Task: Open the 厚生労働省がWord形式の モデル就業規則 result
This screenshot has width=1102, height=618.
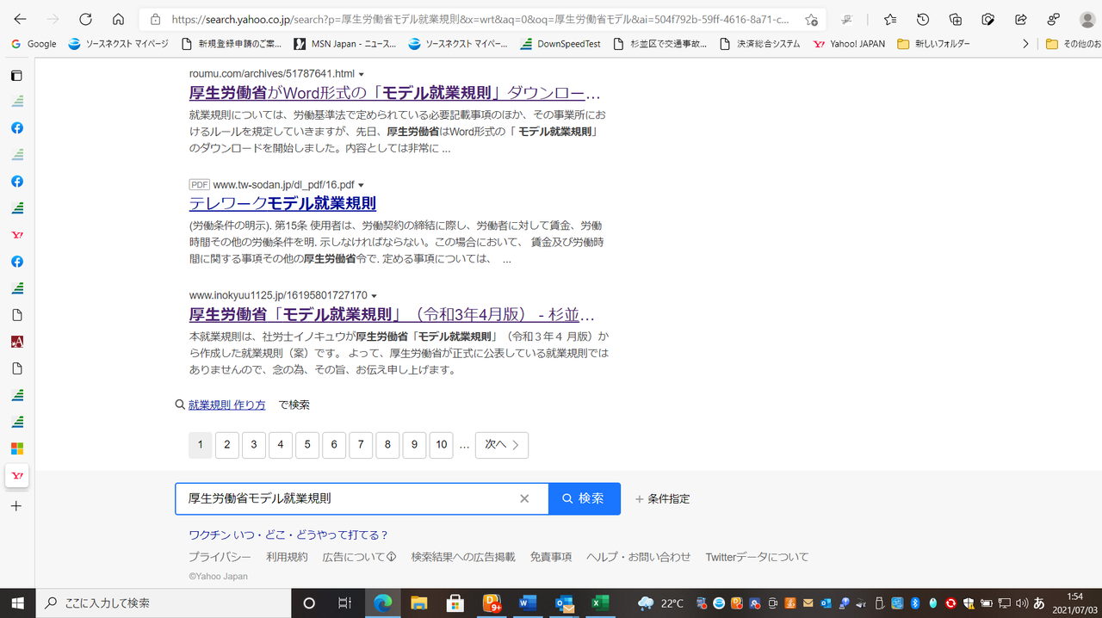Action: [395, 93]
